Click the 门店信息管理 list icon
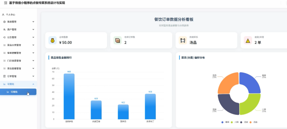The height and width of the screenshot is (129, 287). [4, 61]
